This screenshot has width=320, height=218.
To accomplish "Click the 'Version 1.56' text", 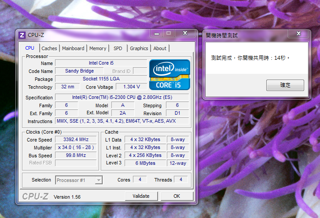I will [x=67, y=197].
